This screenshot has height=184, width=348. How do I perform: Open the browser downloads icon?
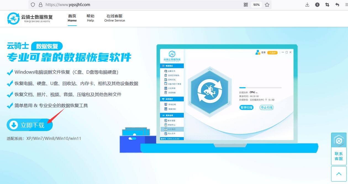pyautogui.click(x=307, y=5)
